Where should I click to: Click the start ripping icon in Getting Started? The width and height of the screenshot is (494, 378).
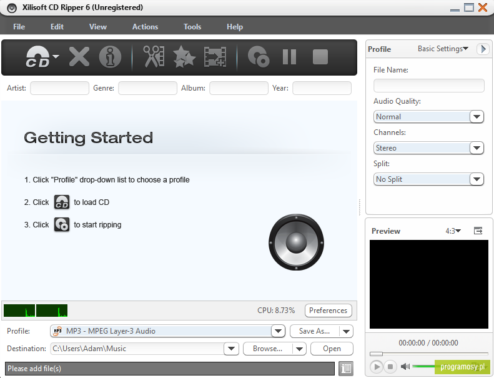click(x=62, y=224)
